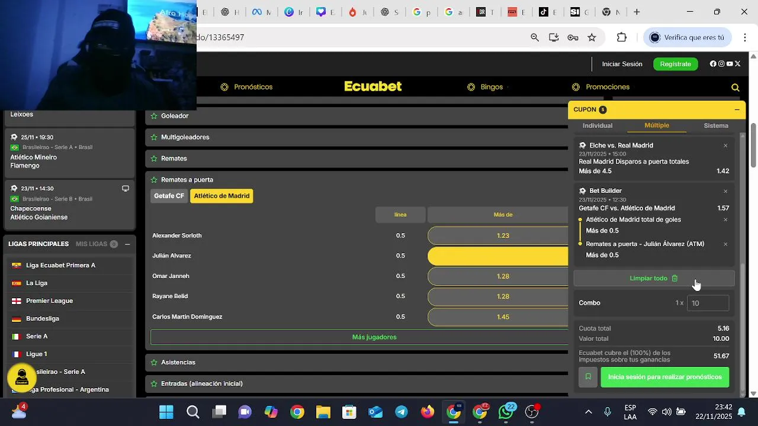Viewport: 758px width, 426px height.
Task: Favorite the Multigoleadores market star
Action: pos(154,137)
